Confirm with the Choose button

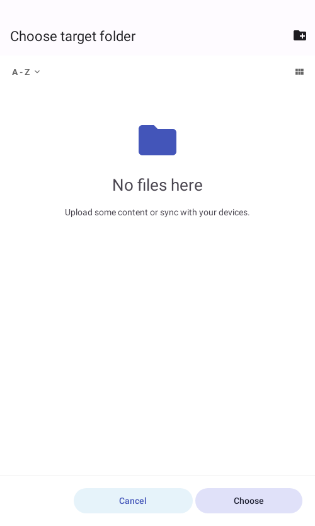tap(249, 501)
